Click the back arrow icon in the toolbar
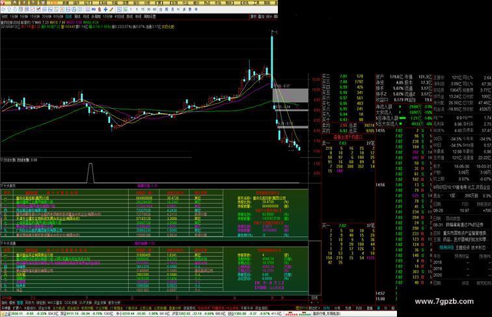Image resolution: width=492 pixels, height=317 pixels. (3, 9)
